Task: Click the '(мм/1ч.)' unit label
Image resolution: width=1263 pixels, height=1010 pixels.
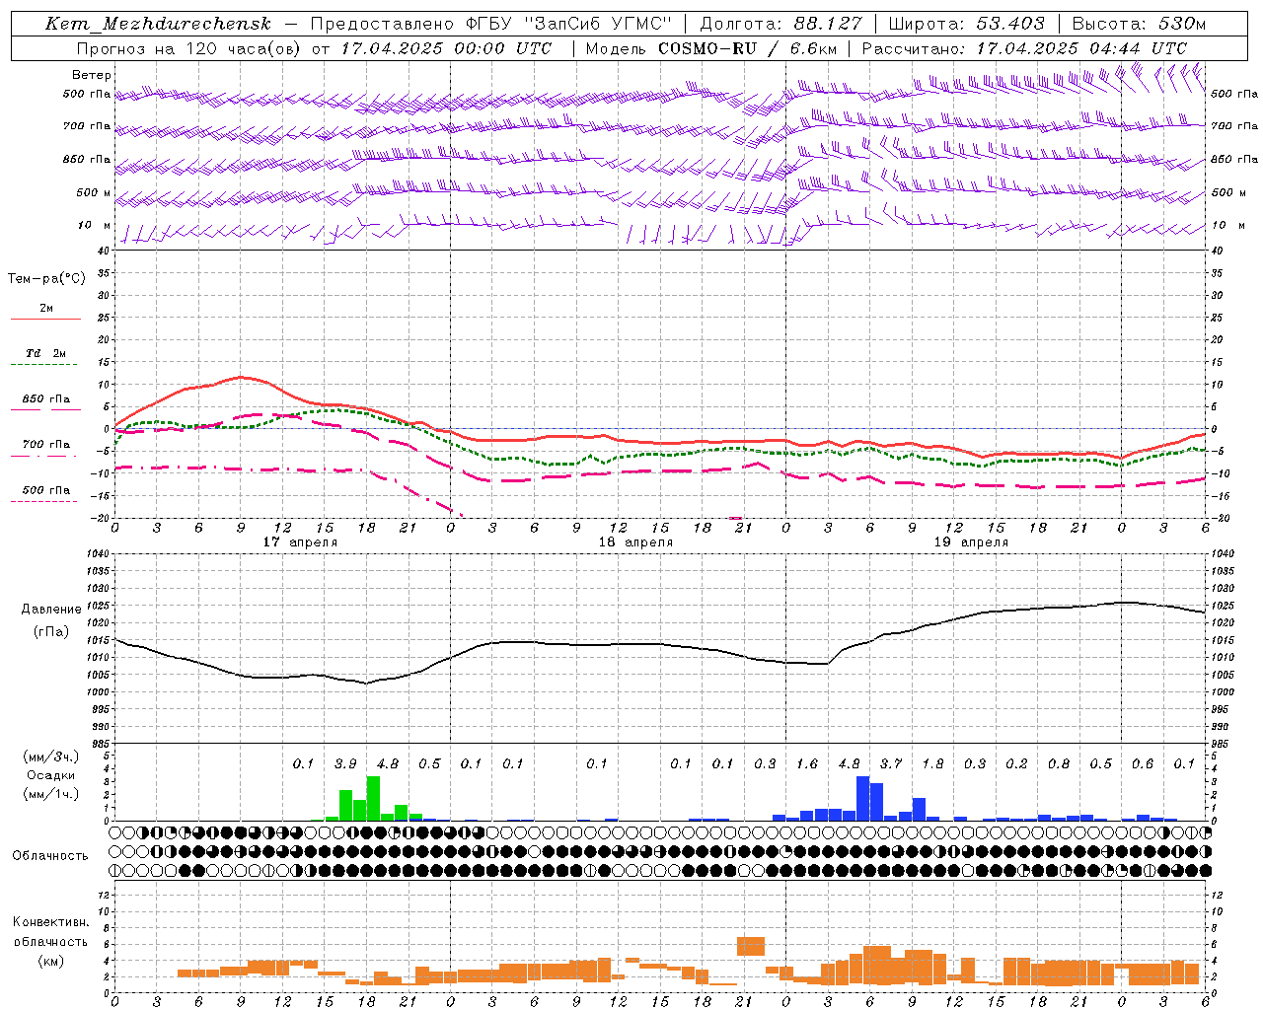Action: [51, 794]
